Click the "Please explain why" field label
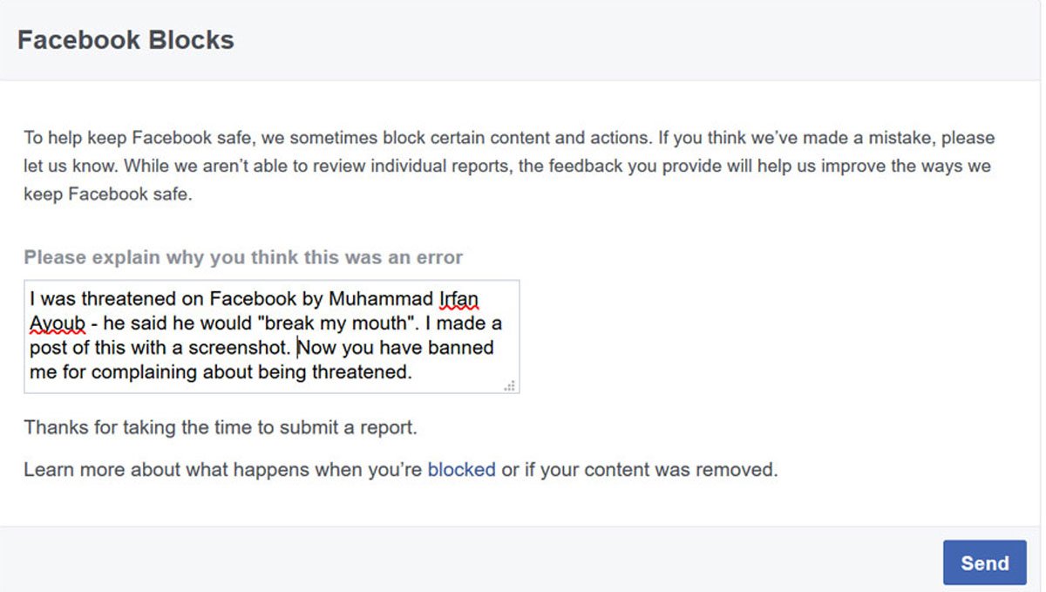This screenshot has height=592, width=1046. 243,257
